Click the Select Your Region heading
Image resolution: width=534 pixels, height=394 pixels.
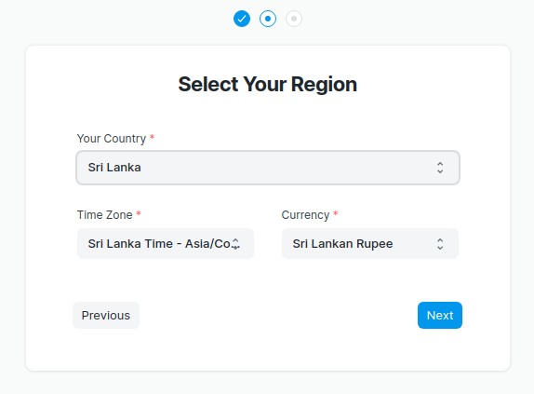point(268,84)
